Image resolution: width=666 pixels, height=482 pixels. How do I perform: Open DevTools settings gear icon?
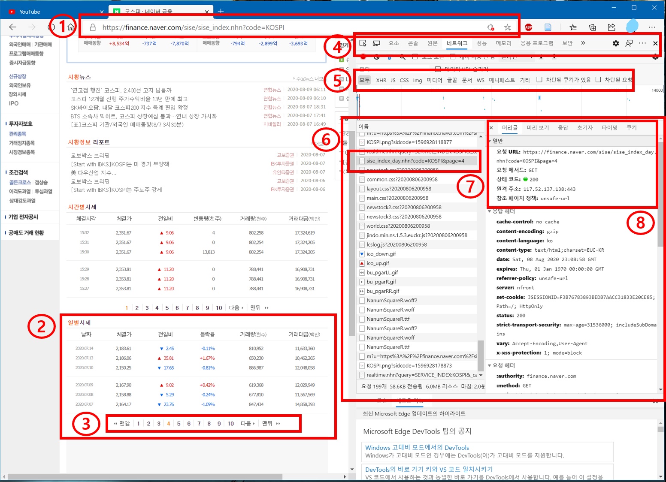616,43
